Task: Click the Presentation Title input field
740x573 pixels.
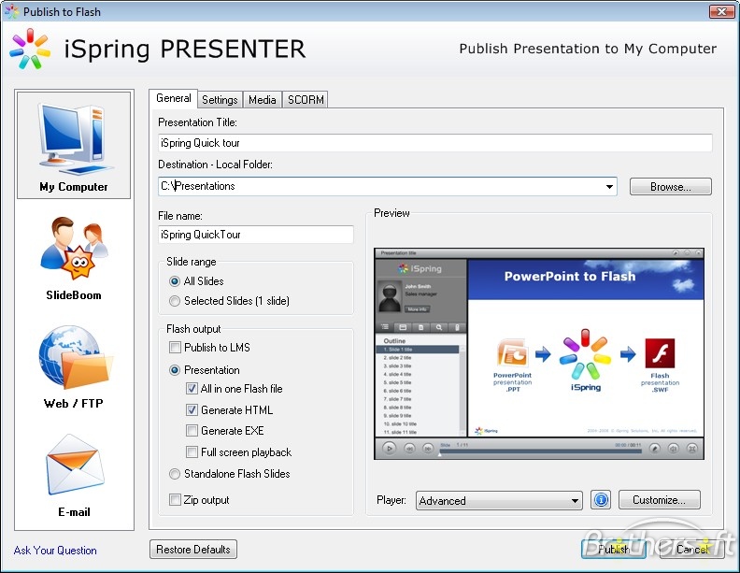Action: (x=434, y=143)
